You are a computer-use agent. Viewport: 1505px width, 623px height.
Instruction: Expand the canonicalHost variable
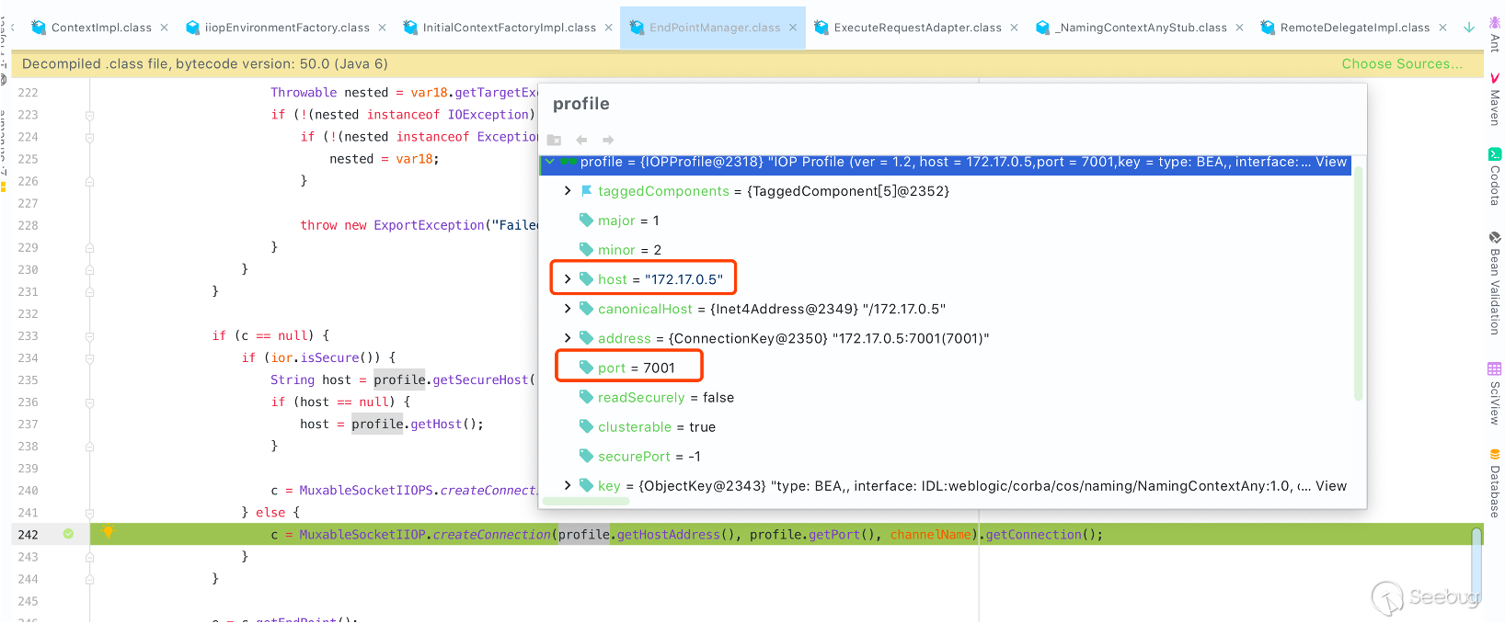[x=568, y=309]
